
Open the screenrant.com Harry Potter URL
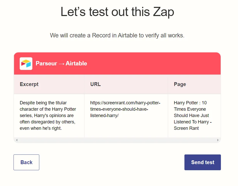pos(125,109)
